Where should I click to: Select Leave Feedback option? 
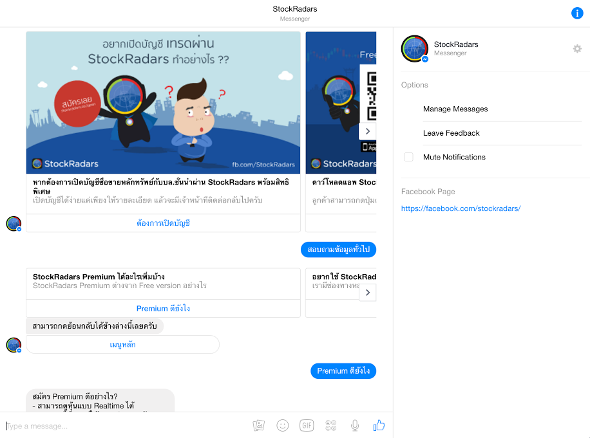[x=451, y=133]
